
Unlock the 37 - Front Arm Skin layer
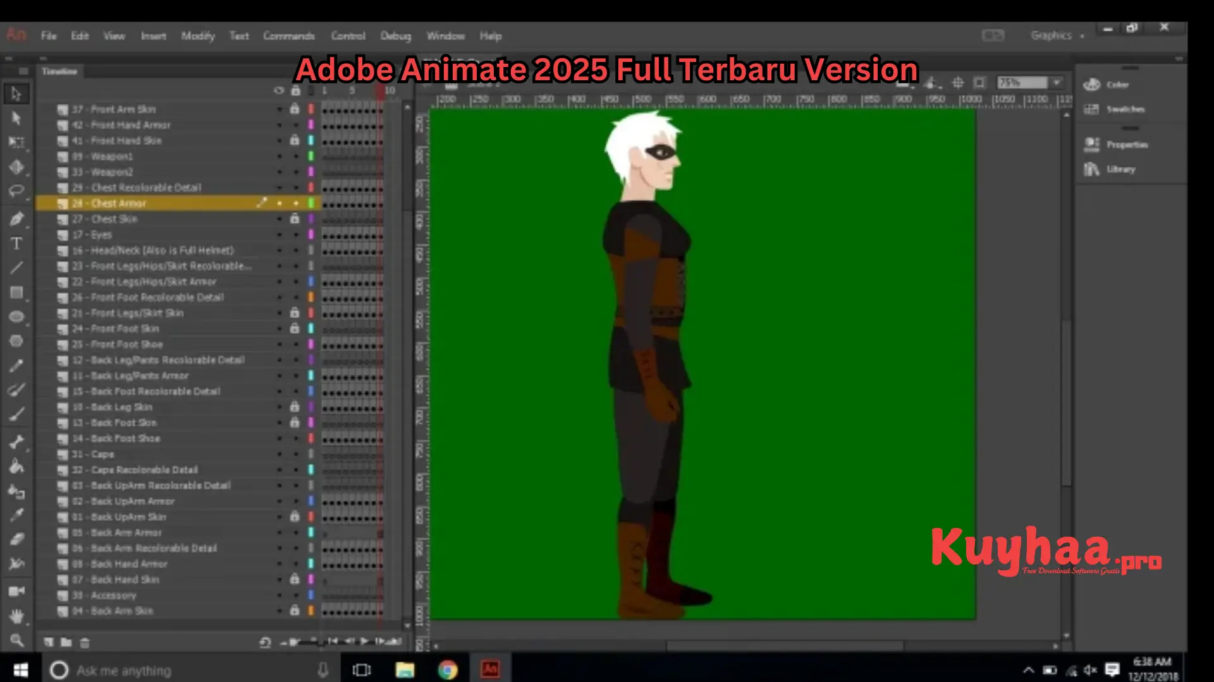point(295,109)
